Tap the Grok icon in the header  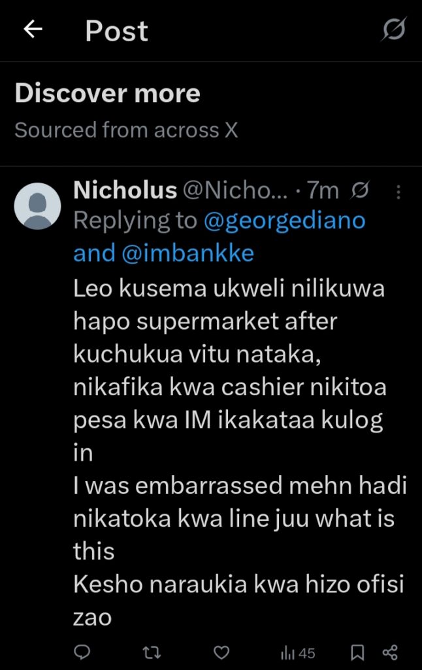(x=394, y=29)
